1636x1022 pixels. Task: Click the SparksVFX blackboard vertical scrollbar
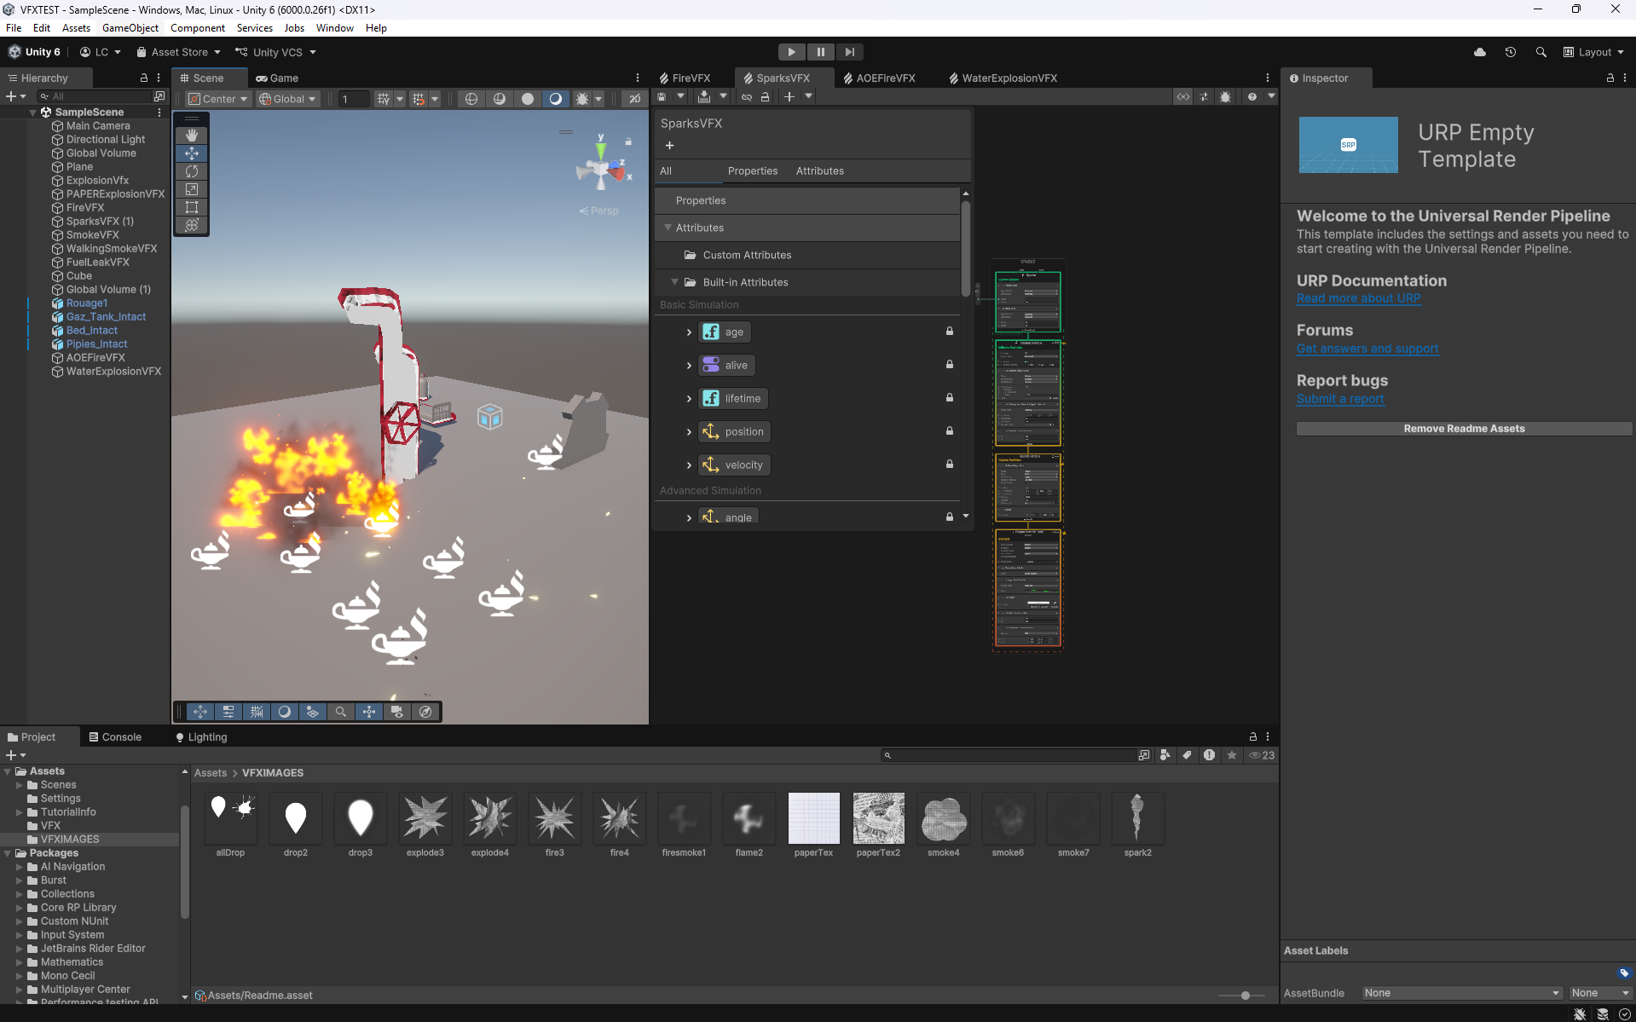(966, 247)
